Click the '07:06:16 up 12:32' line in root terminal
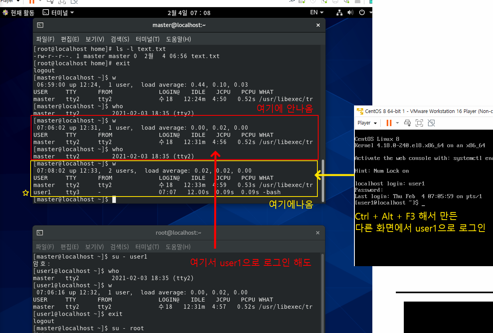The width and height of the screenshot is (493, 333). pos(142,292)
